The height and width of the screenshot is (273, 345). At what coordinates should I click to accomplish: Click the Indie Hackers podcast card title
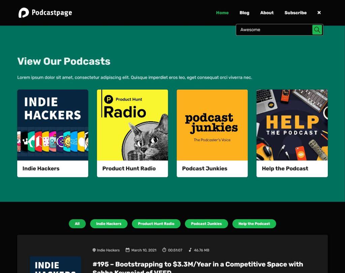pos(40,168)
